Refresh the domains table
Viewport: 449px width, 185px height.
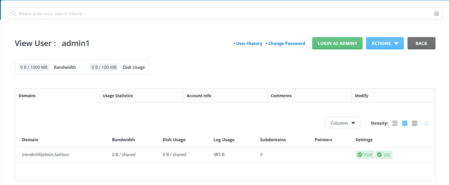coord(426,124)
